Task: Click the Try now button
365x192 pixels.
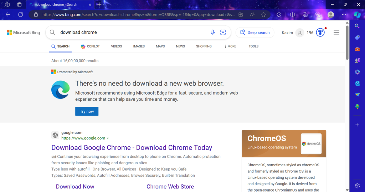Action: point(87,111)
